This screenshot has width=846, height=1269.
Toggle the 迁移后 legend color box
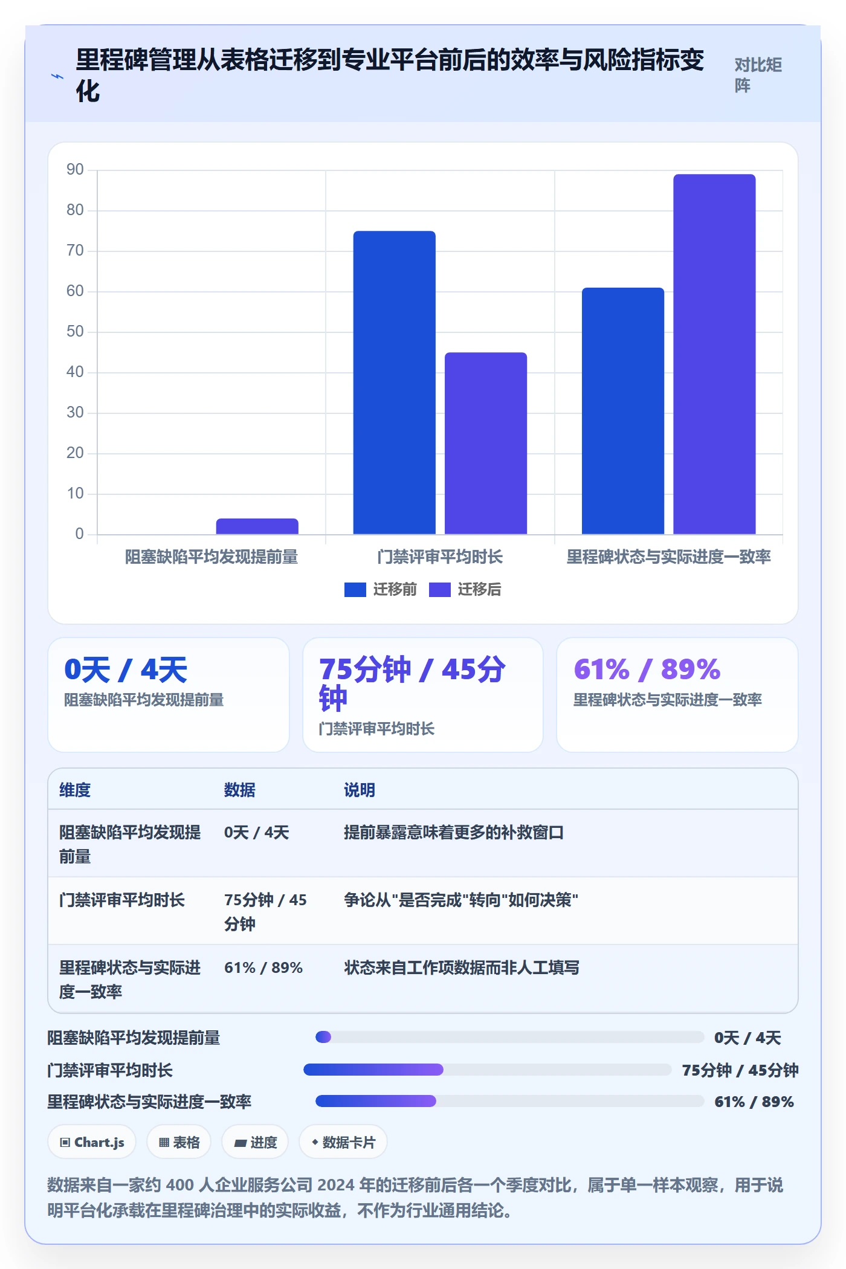click(x=439, y=590)
